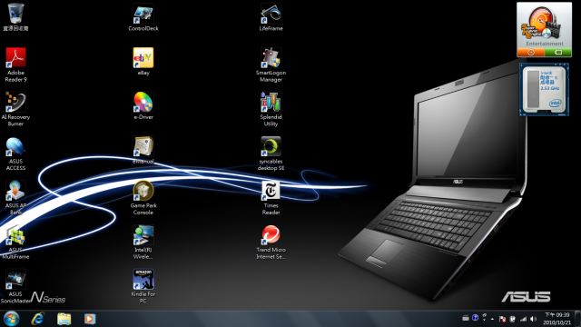Image resolution: width=581 pixels, height=327 pixels.
Task: Click the blue help tray icon
Action: 475,317
